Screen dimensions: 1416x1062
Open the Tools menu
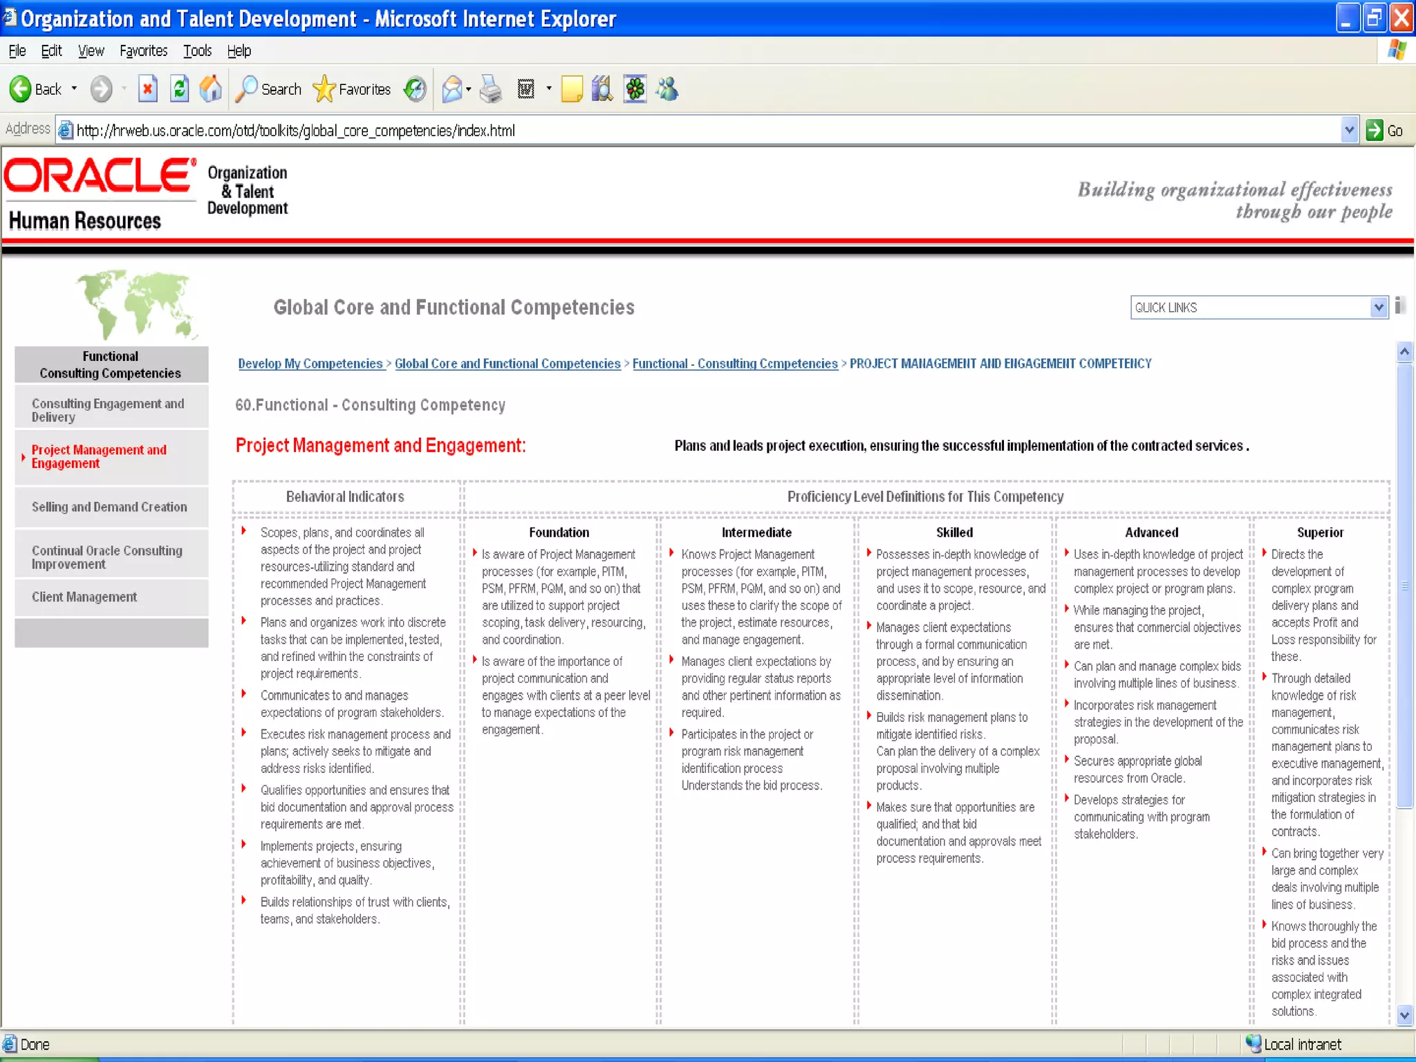(x=197, y=50)
